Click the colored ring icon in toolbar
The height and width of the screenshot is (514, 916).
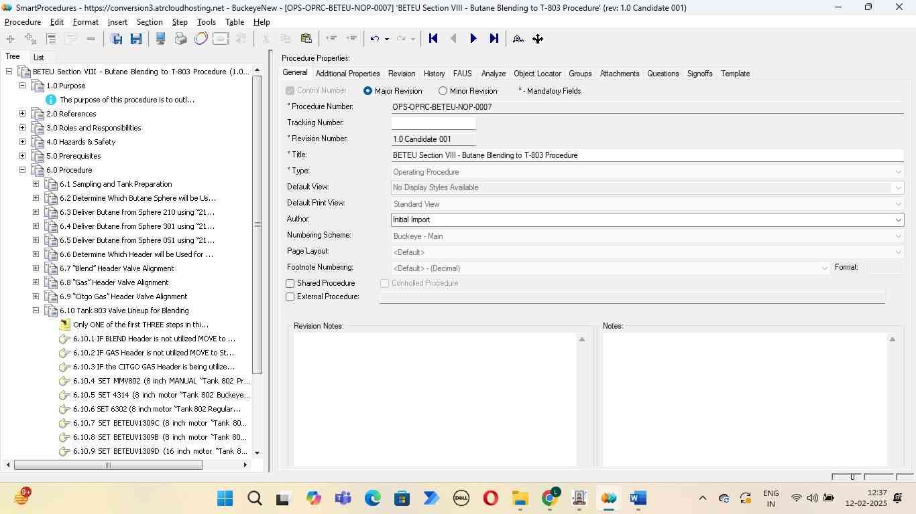point(201,39)
